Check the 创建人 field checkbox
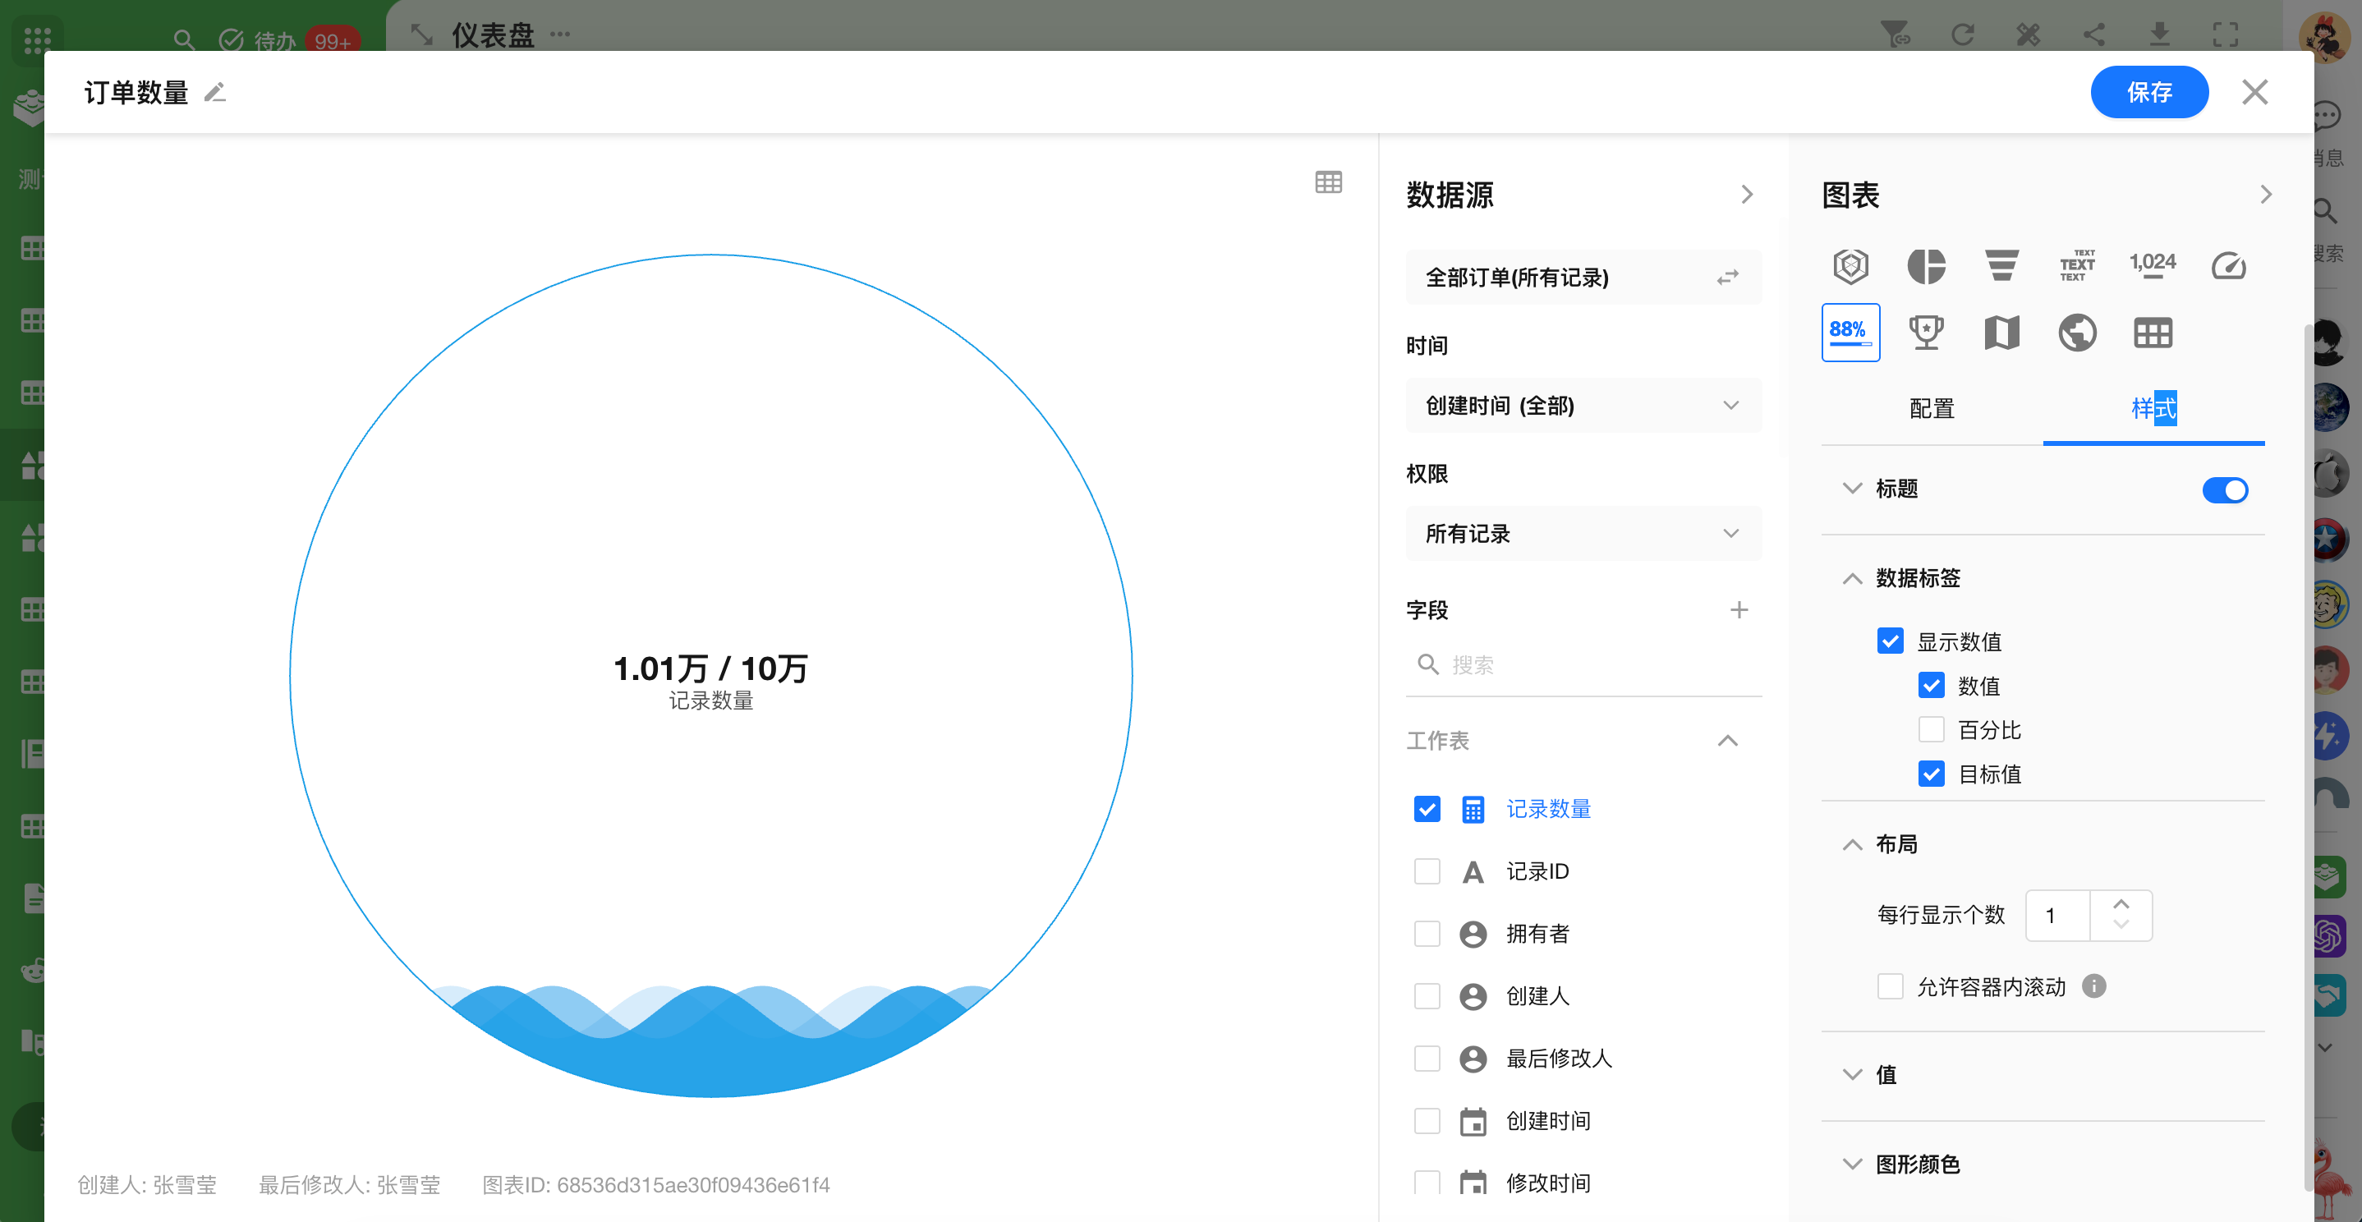Image resolution: width=2362 pixels, height=1222 pixels. (1427, 995)
